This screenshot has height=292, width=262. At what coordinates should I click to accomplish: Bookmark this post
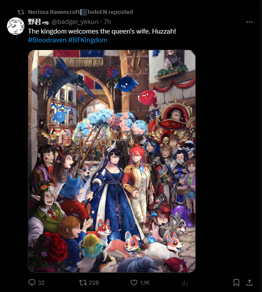236,282
